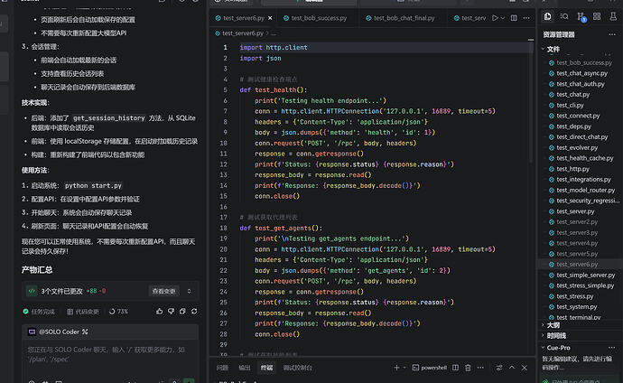Open terminal panel more actions ellipsis
The image size is (623, 383).
point(480,368)
